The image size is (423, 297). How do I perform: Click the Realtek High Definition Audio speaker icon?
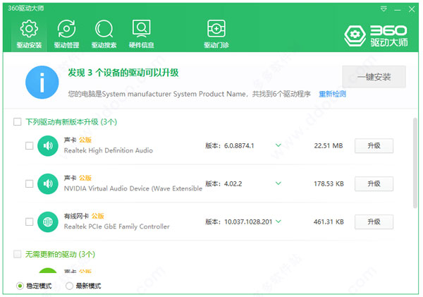[48, 146]
